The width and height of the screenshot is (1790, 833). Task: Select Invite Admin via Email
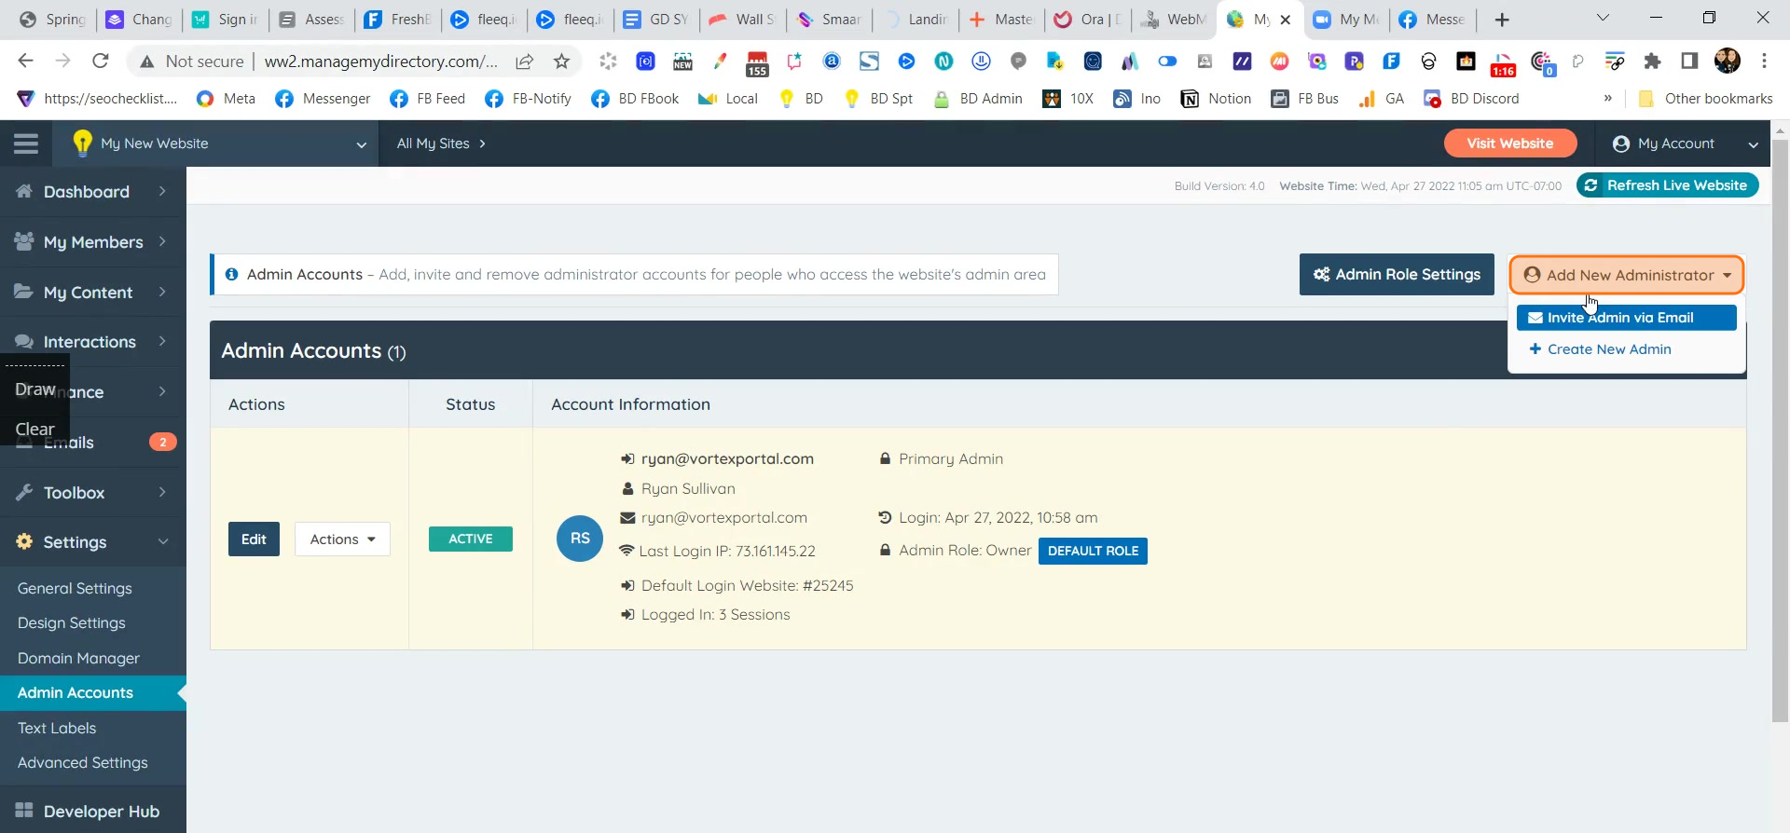click(1627, 318)
